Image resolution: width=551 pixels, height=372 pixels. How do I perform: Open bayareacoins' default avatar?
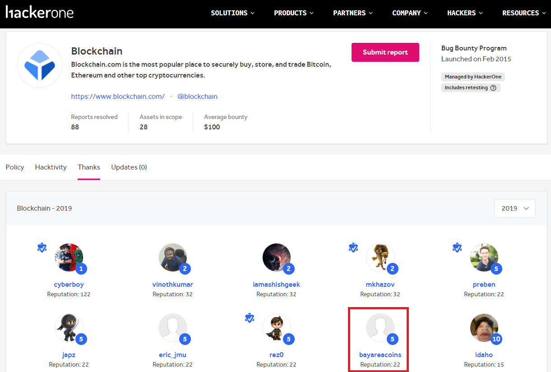point(380,328)
